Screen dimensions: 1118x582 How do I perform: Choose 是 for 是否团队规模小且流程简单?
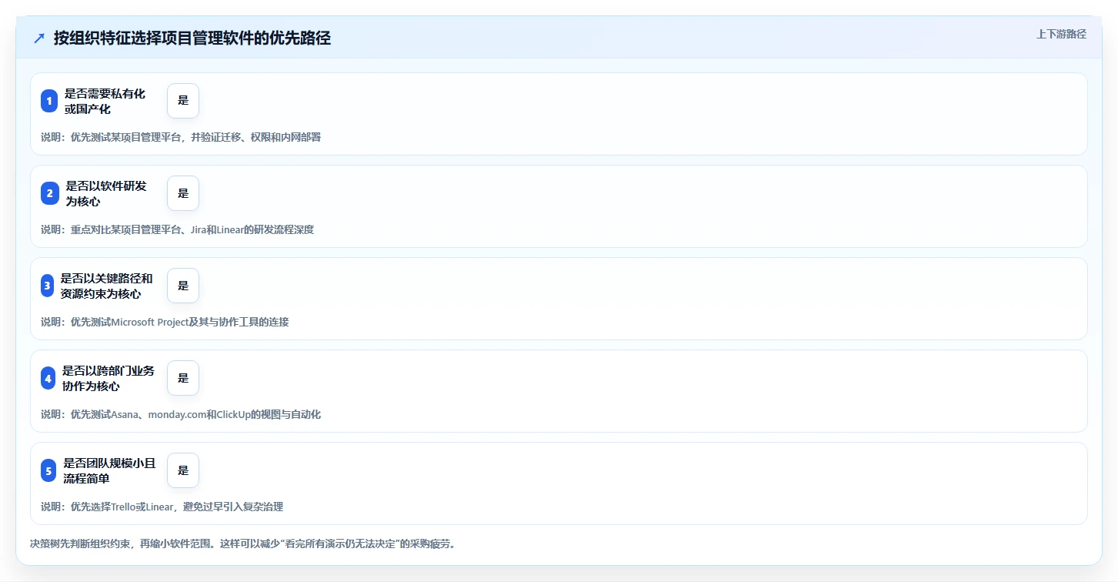[x=183, y=470]
